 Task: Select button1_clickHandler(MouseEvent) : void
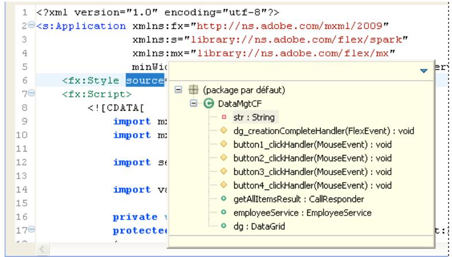click(x=312, y=145)
